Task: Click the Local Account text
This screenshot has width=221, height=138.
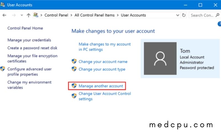Action: coord(192,57)
